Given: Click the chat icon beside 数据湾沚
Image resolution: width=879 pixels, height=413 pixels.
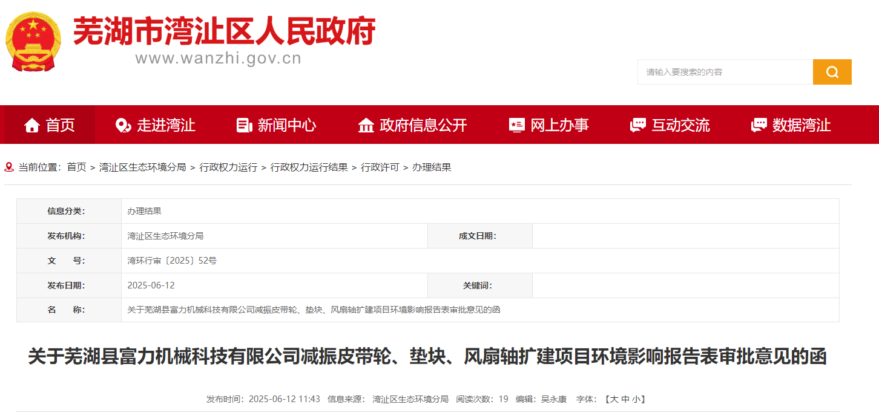Looking at the screenshot, I should coord(759,125).
